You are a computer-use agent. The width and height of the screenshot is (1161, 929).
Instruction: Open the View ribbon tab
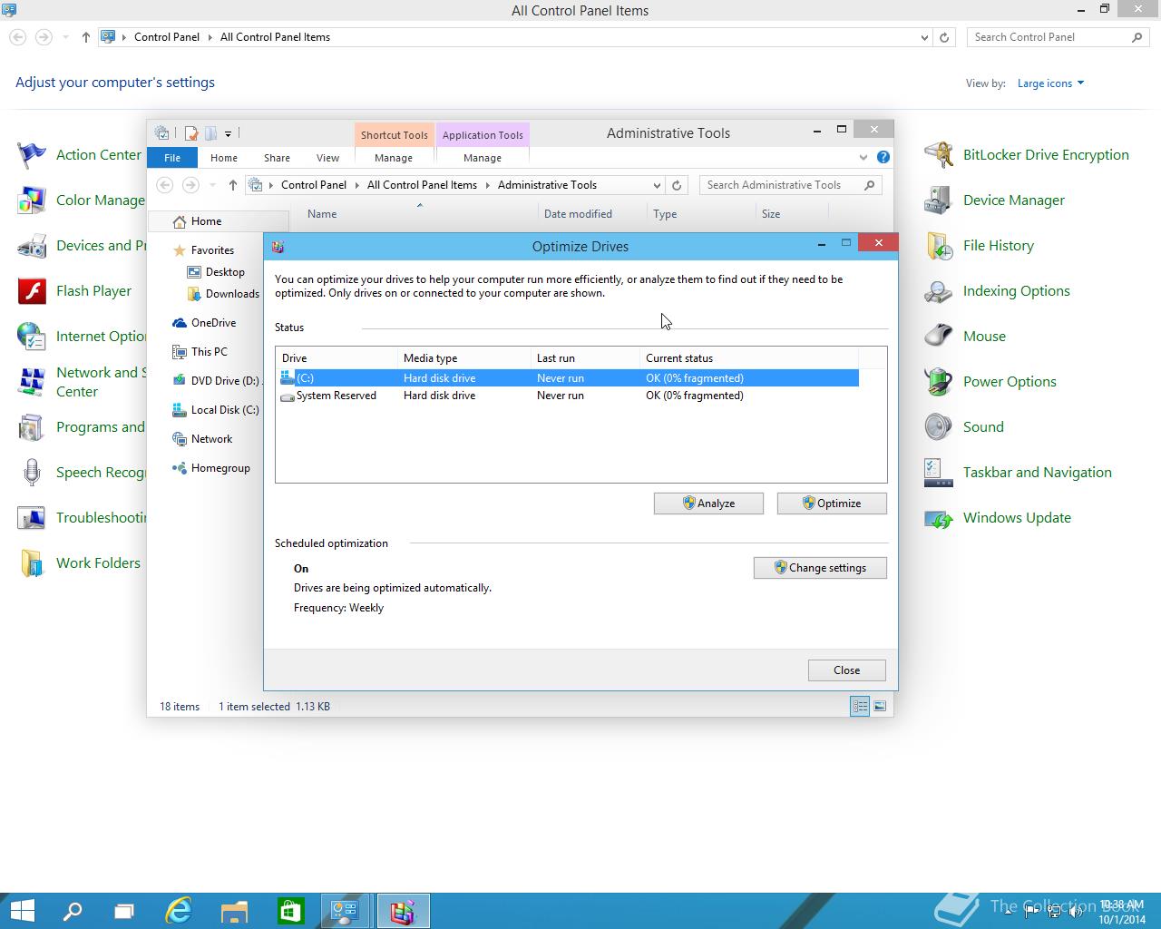point(327,158)
